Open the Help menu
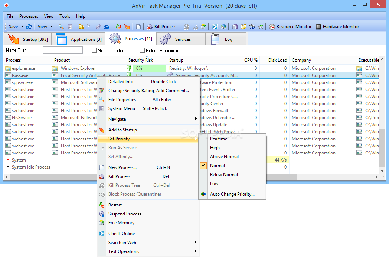 click(x=81, y=16)
